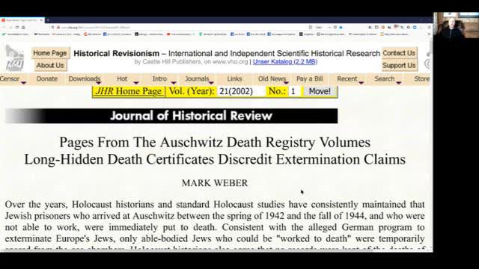Click the browser Back arrow icon

[3, 27]
